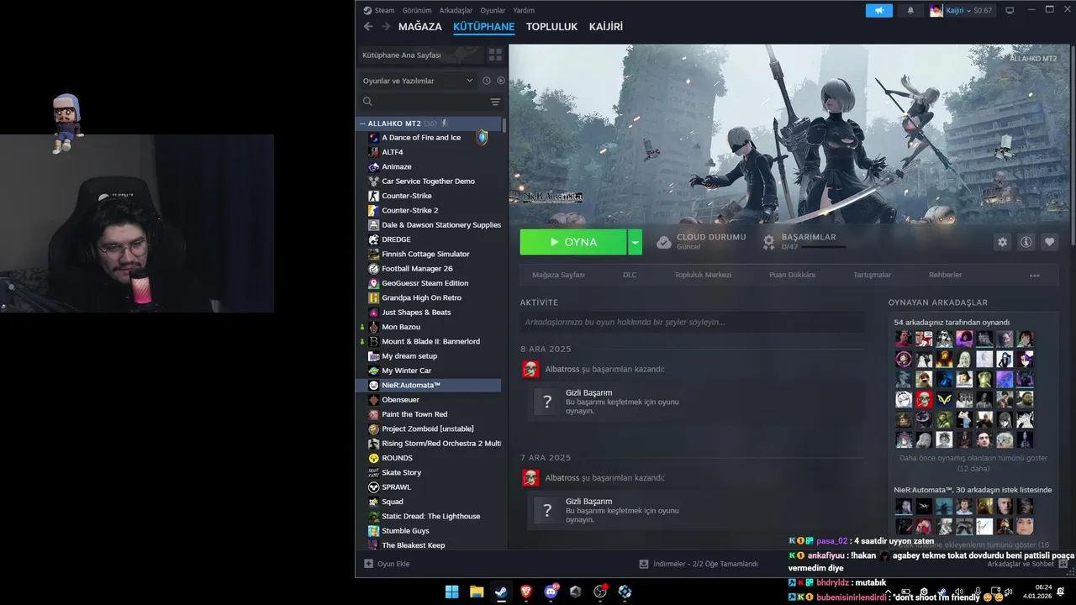Click the Big Picture mode monitor icon
The height and width of the screenshot is (605, 1076).
tap(1010, 10)
